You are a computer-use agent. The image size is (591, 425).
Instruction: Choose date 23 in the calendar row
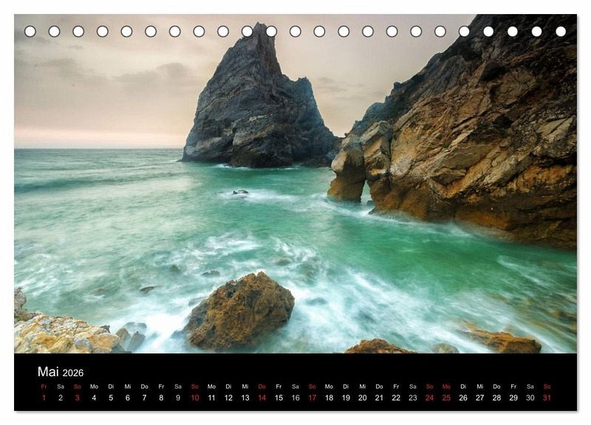(413, 398)
